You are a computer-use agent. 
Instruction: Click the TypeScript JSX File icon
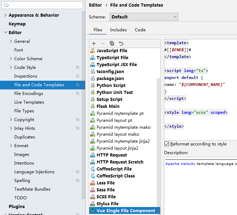tap(92, 65)
